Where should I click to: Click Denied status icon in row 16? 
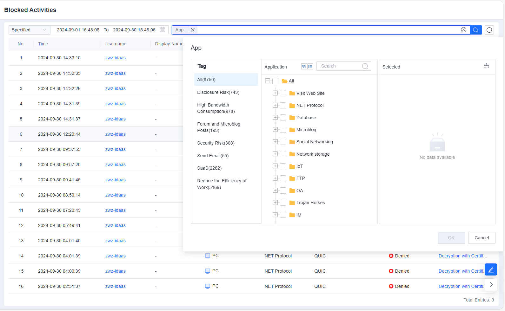click(391, 286)
